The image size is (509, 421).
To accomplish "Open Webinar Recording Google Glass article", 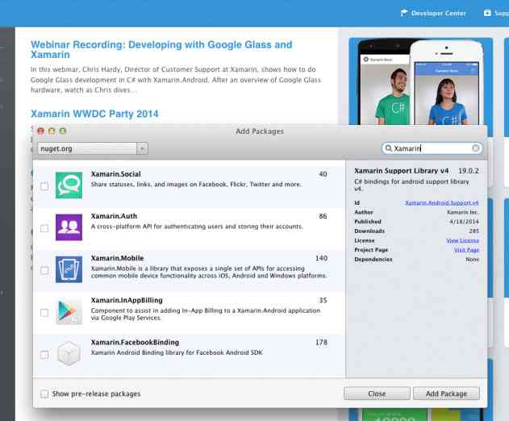I will [x=161, y=49].
